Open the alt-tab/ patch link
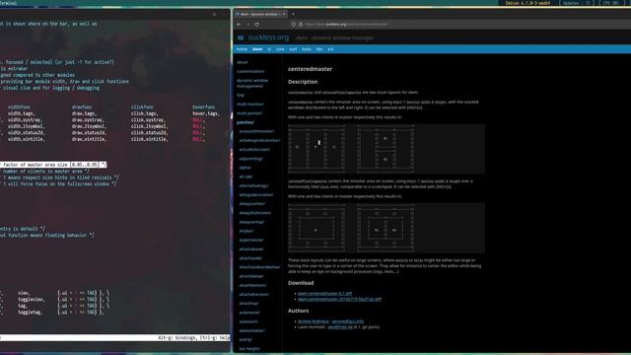631x355 pixels. (x=245, y=177)
